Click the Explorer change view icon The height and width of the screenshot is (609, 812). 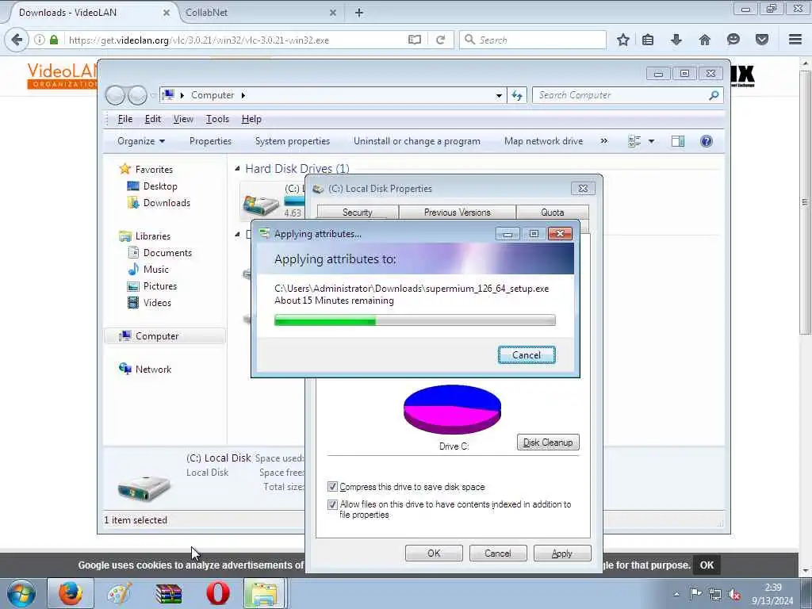click(x=634, y=141)
